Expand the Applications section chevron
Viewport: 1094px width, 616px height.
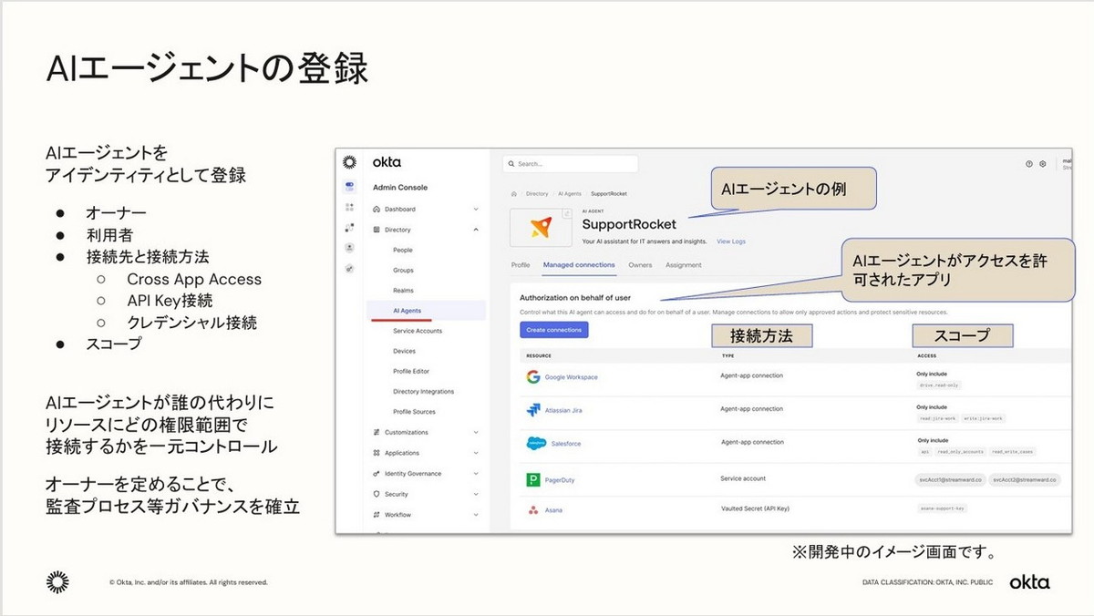(476, 453)
